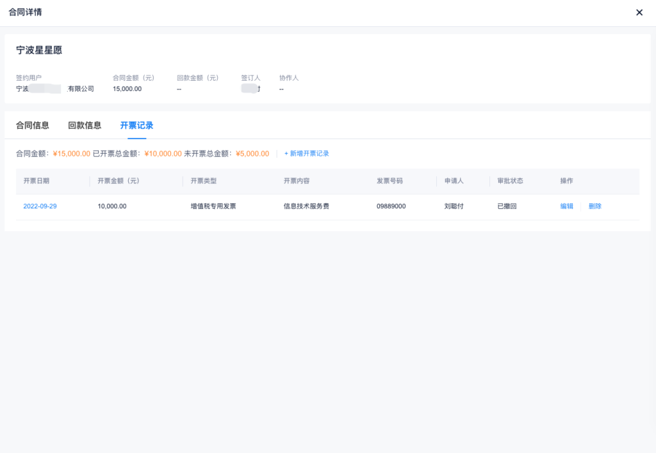Screen dimensions: 656x453
Task: Click 编辑 to edit the invoice record
Action: 567,206
